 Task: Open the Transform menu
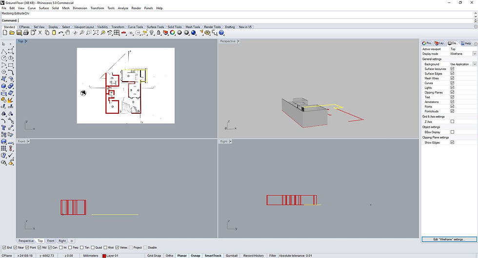point(97,8)
